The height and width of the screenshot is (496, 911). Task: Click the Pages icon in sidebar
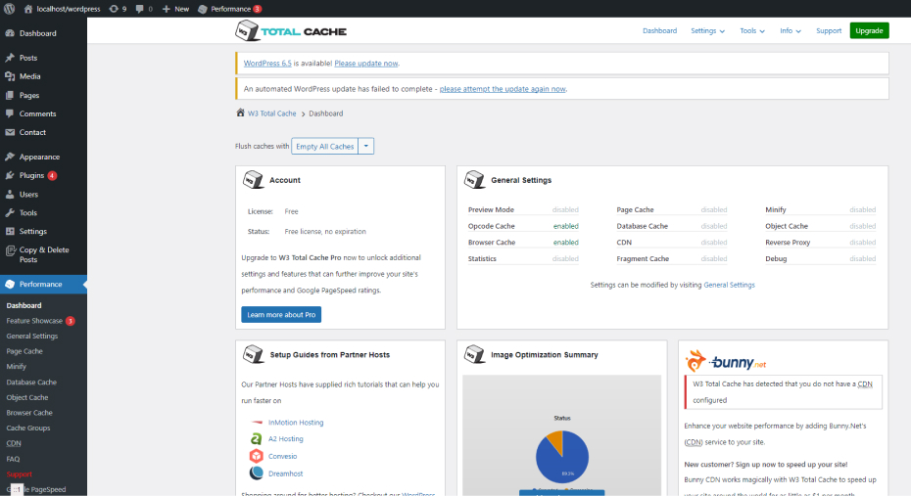[x=10, y=95]
